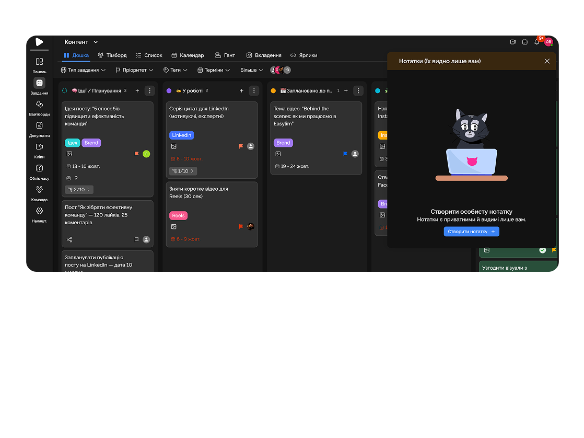Toggle status circle of Ідеї / Планування column
This screenshot has width=584, height=438.
(x=65, y=91)
